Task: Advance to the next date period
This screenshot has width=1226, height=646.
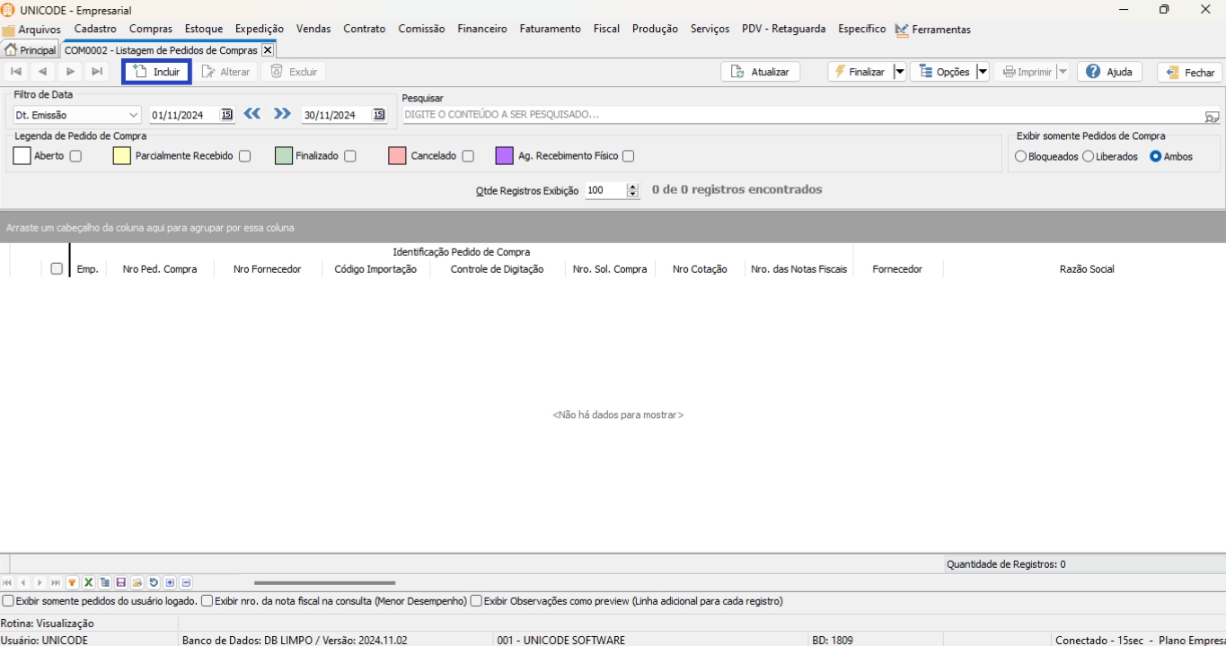Action: point(282,114)
